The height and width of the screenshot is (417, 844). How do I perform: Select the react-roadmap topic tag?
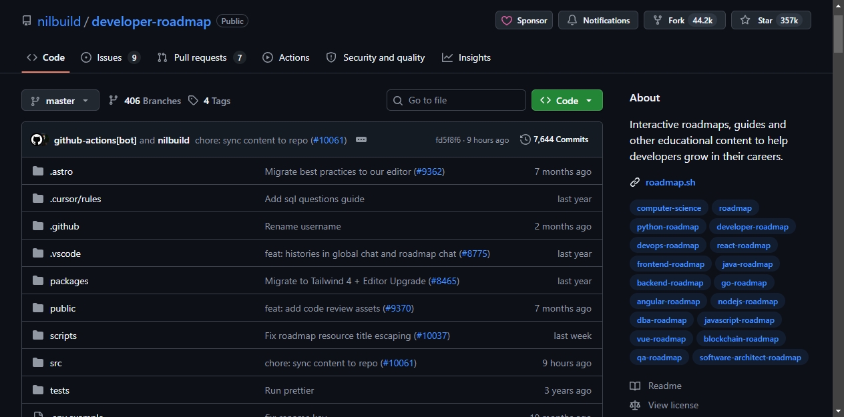(x=744, y=246)
